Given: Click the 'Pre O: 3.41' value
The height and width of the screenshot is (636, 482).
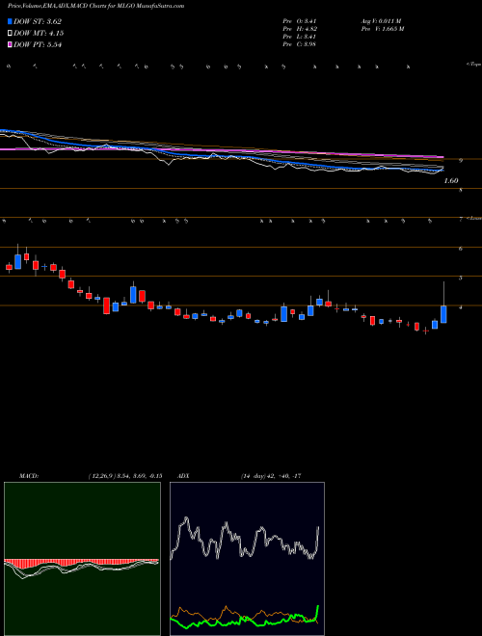Looking at the screenshot, I should click(300, 21).
